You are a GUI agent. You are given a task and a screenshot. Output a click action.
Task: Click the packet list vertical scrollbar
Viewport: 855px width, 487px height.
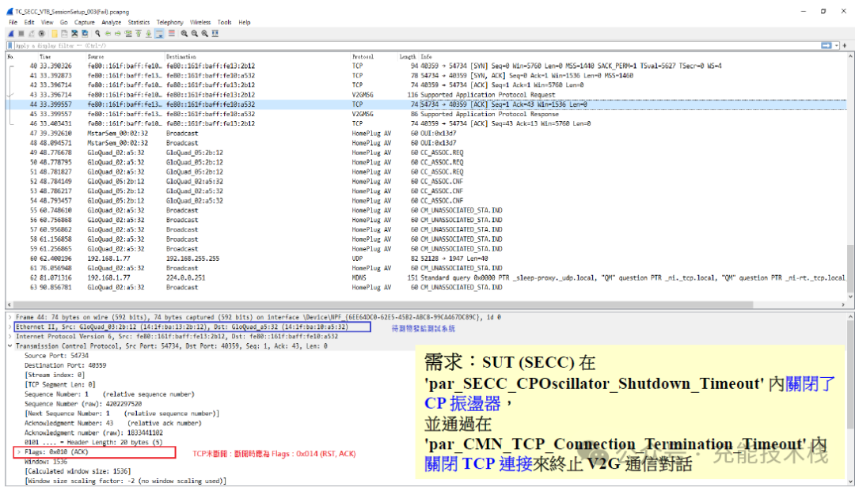850,174
